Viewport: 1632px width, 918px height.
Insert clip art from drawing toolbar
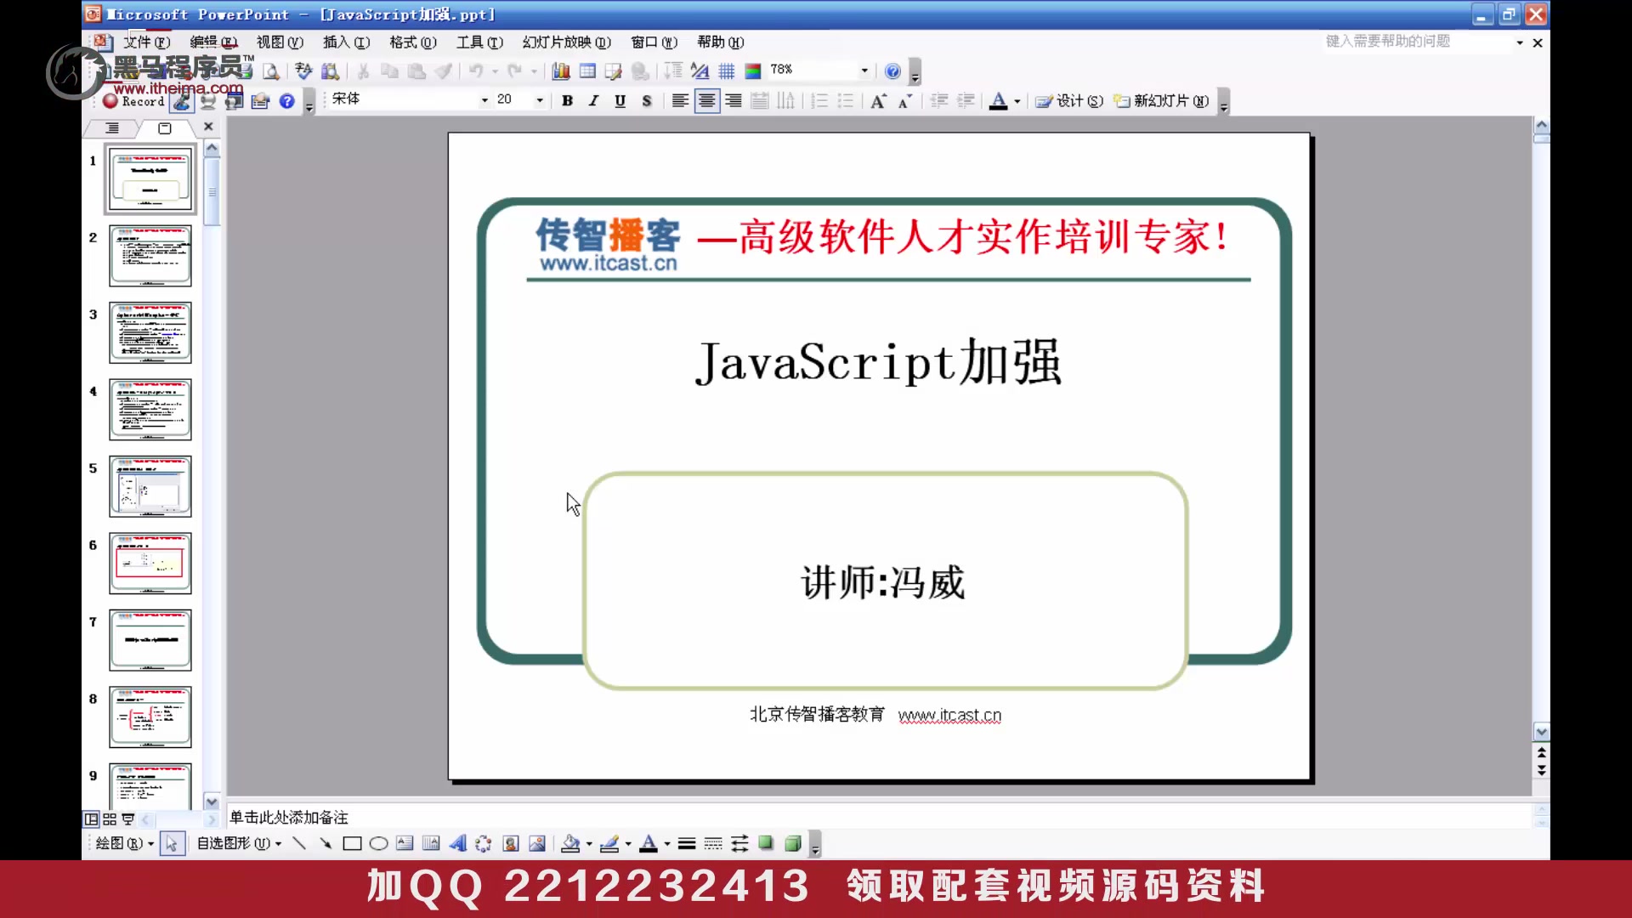point(511,843)
